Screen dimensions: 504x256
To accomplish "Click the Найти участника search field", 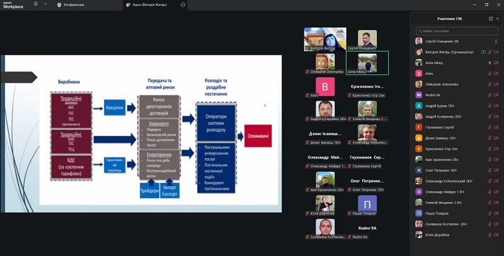I will (x=457, y=30).
